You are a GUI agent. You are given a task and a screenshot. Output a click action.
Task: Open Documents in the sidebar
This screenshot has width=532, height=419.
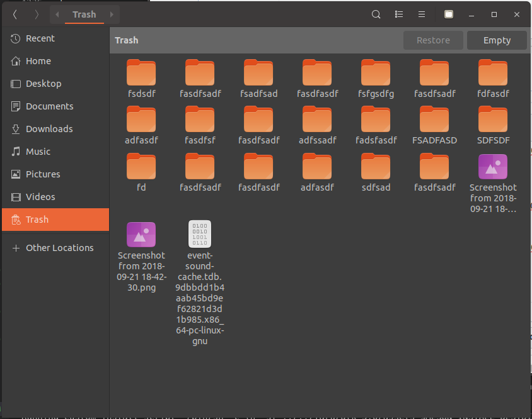point(55,106)
